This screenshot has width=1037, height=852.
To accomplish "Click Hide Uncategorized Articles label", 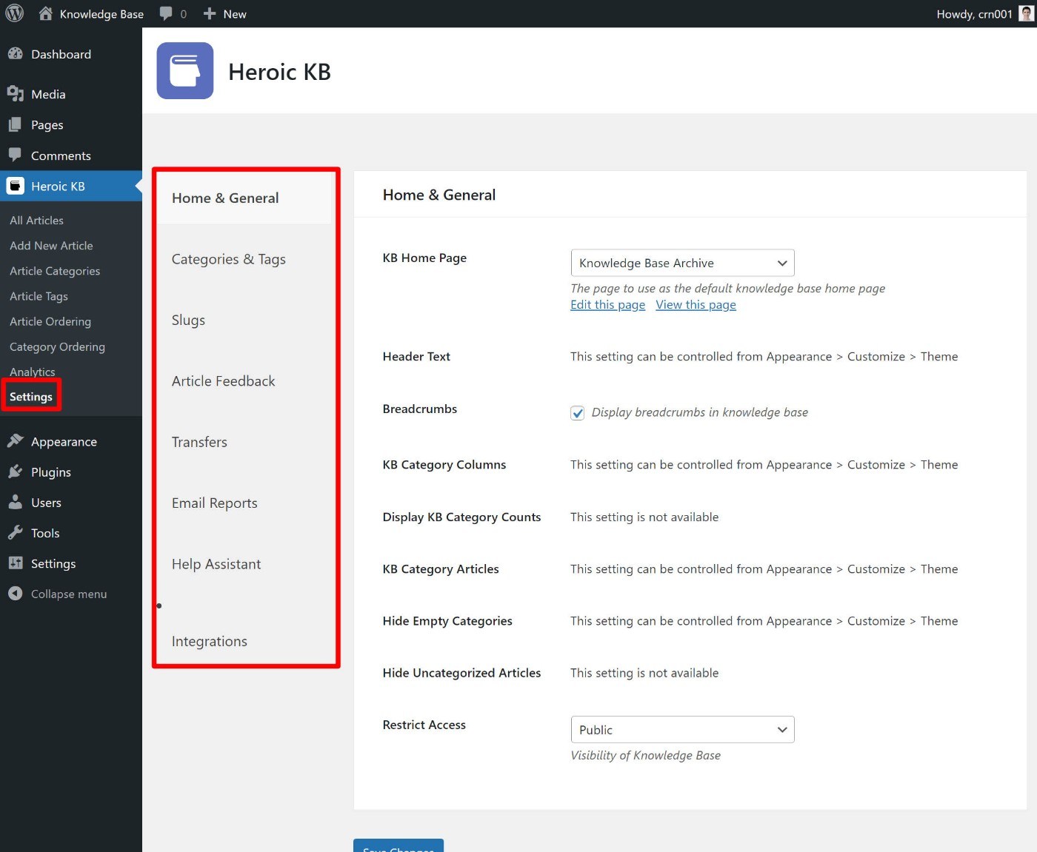I will point(461,673).
